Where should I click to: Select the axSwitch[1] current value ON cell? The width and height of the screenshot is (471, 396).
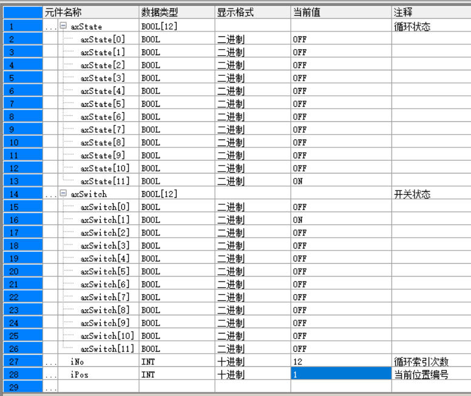340,220
